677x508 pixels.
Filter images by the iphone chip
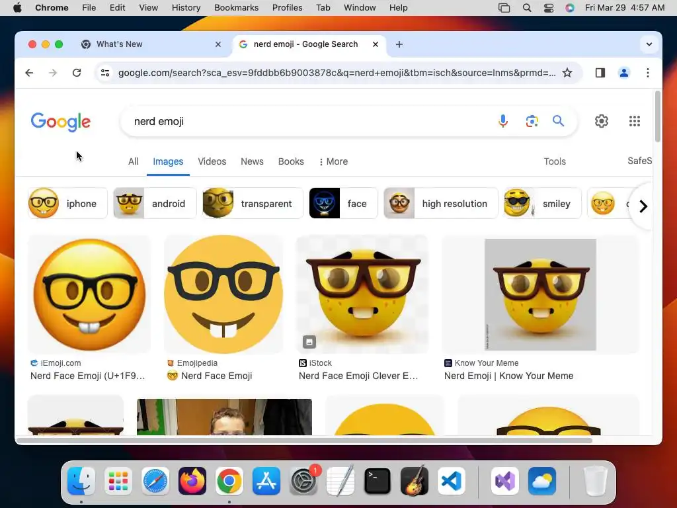pos(67,203)
